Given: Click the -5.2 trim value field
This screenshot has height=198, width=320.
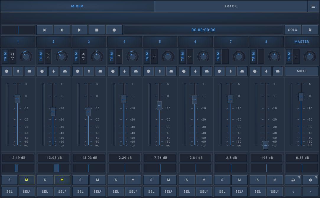Looking at the screenshot, I should click(x=12, y=56).
